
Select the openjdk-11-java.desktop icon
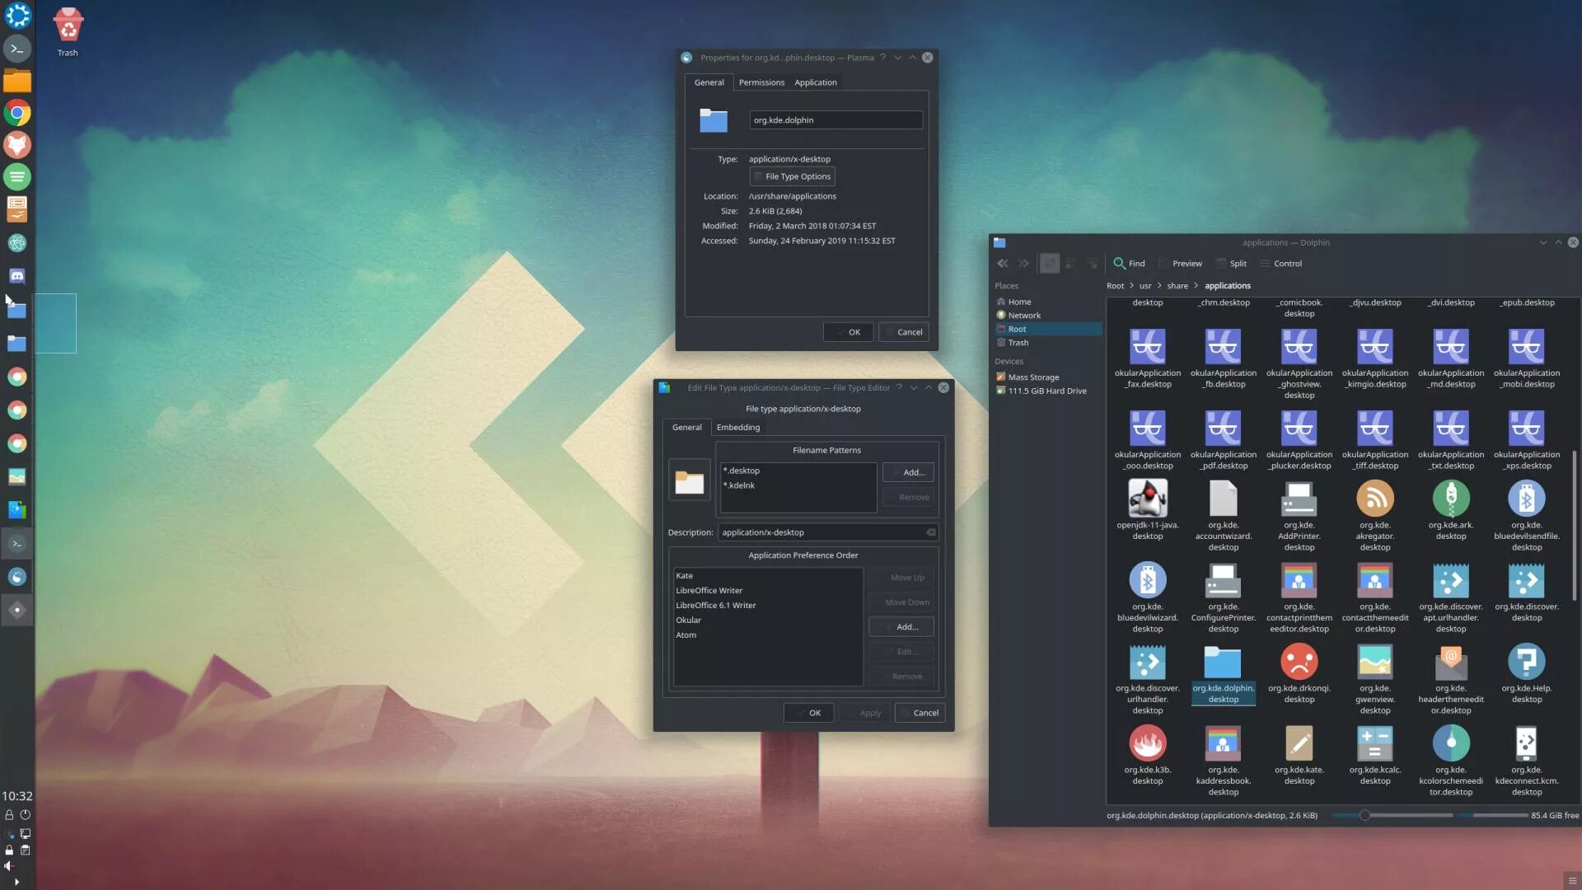pos(1147,499)
